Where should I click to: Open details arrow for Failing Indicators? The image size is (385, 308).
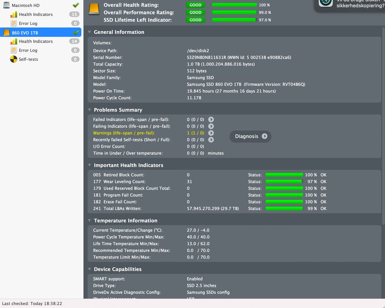point(211,126)
